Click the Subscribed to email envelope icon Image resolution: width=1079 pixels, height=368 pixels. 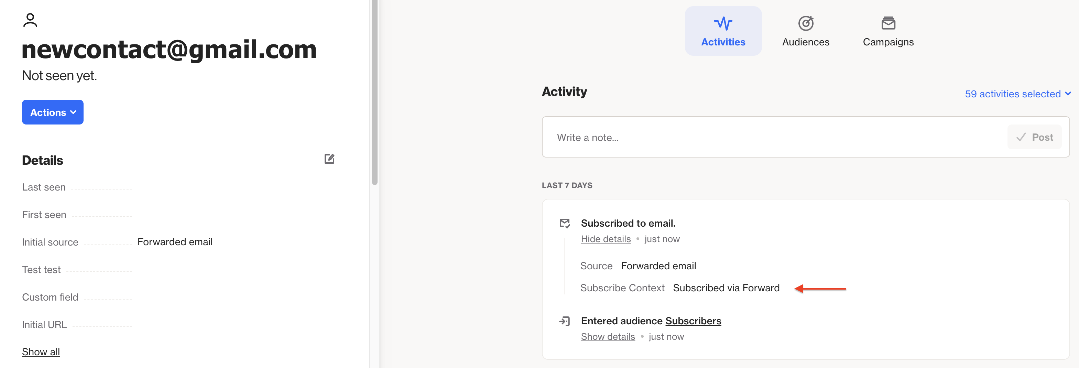coord(565,224)
